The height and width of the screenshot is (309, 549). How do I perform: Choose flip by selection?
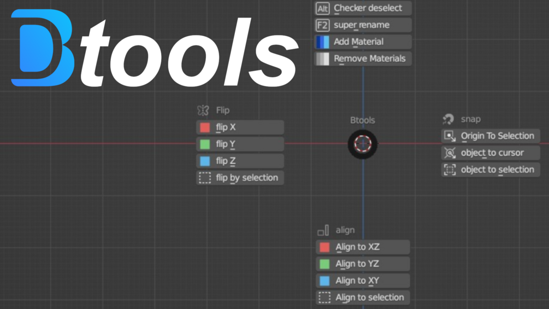tap(240, 178)
